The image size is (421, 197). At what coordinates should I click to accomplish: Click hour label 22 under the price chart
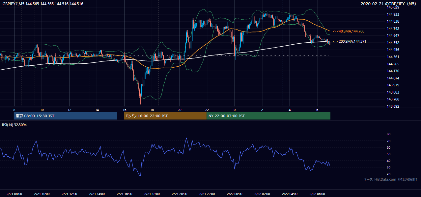coord(207,110)
